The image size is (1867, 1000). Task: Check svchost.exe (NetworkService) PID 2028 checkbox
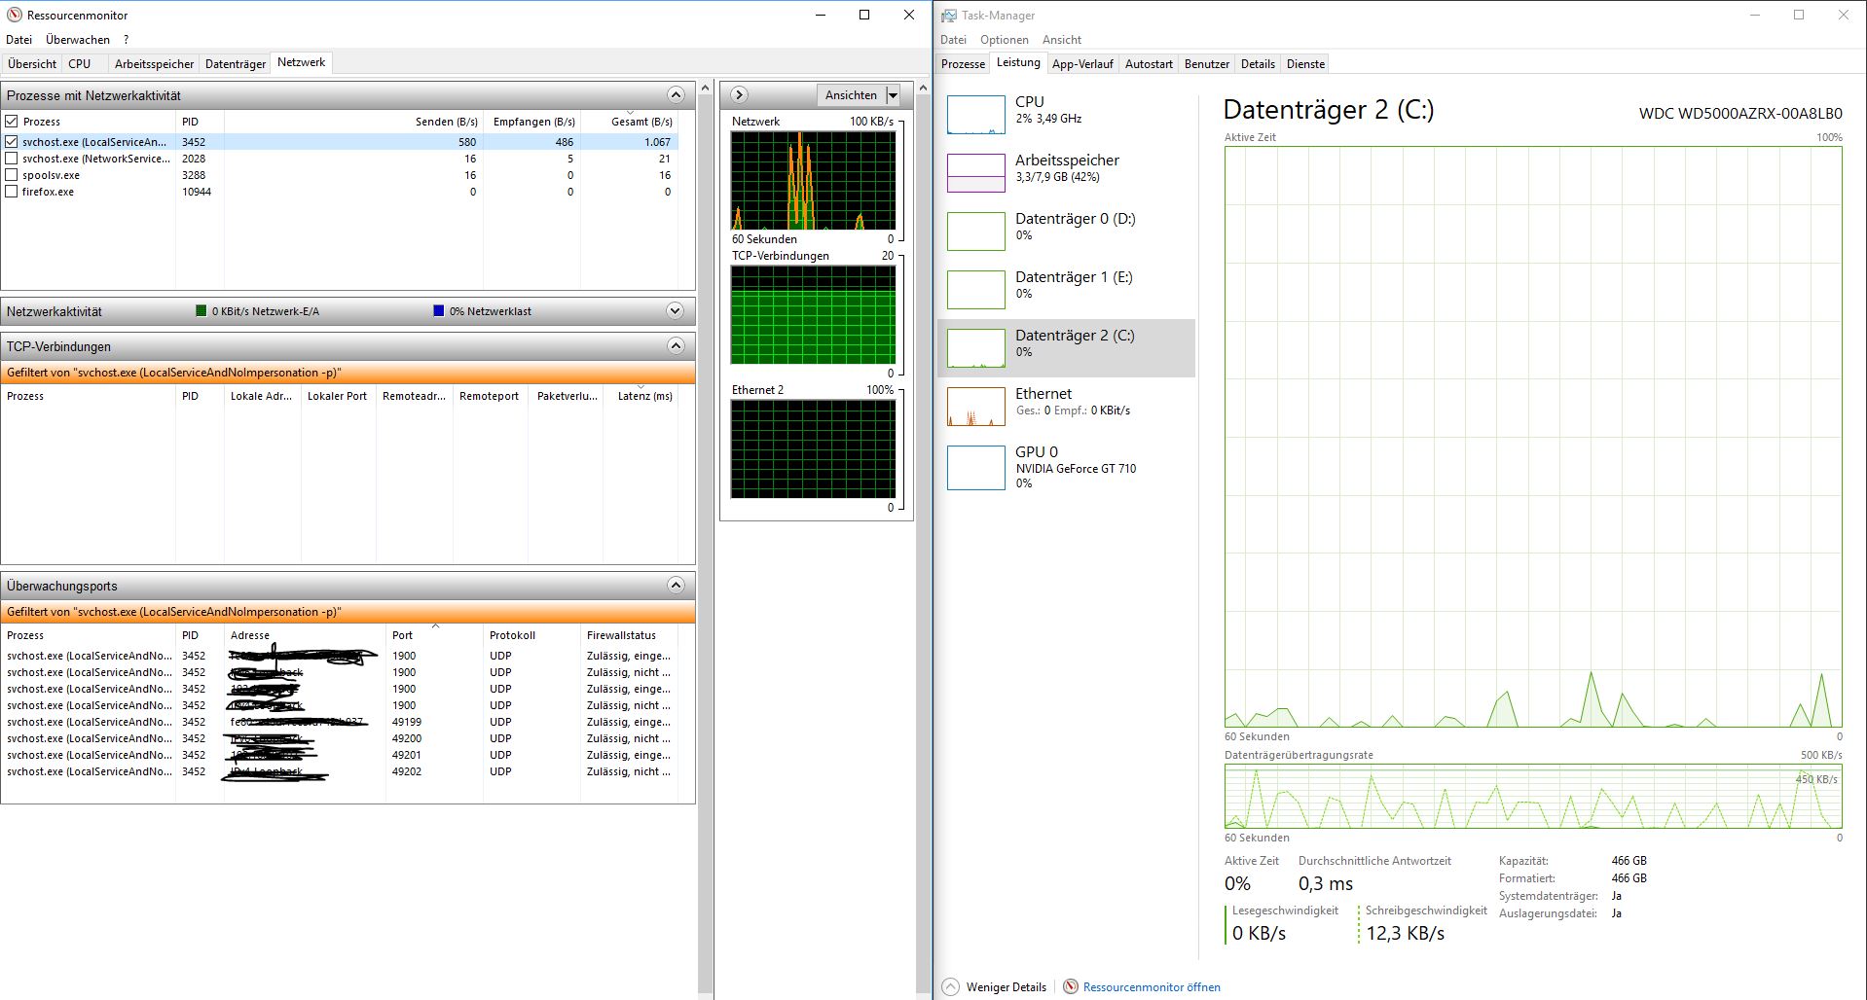pyautogui.click(x=12, y=159)
